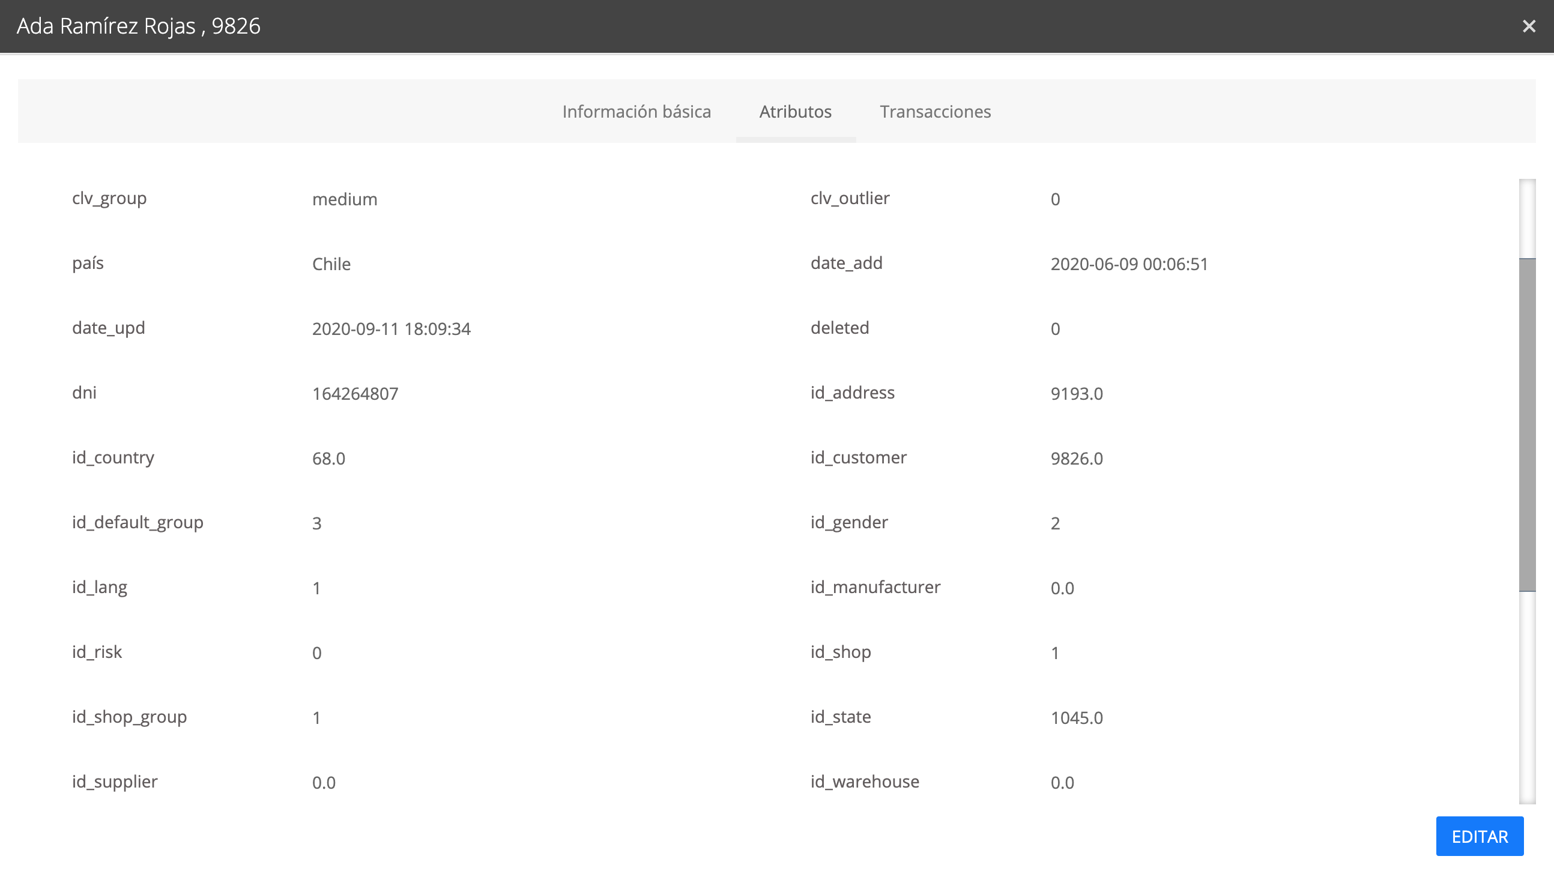
Task: Close the customer details dialog
Action: [x=1529, y=26]
